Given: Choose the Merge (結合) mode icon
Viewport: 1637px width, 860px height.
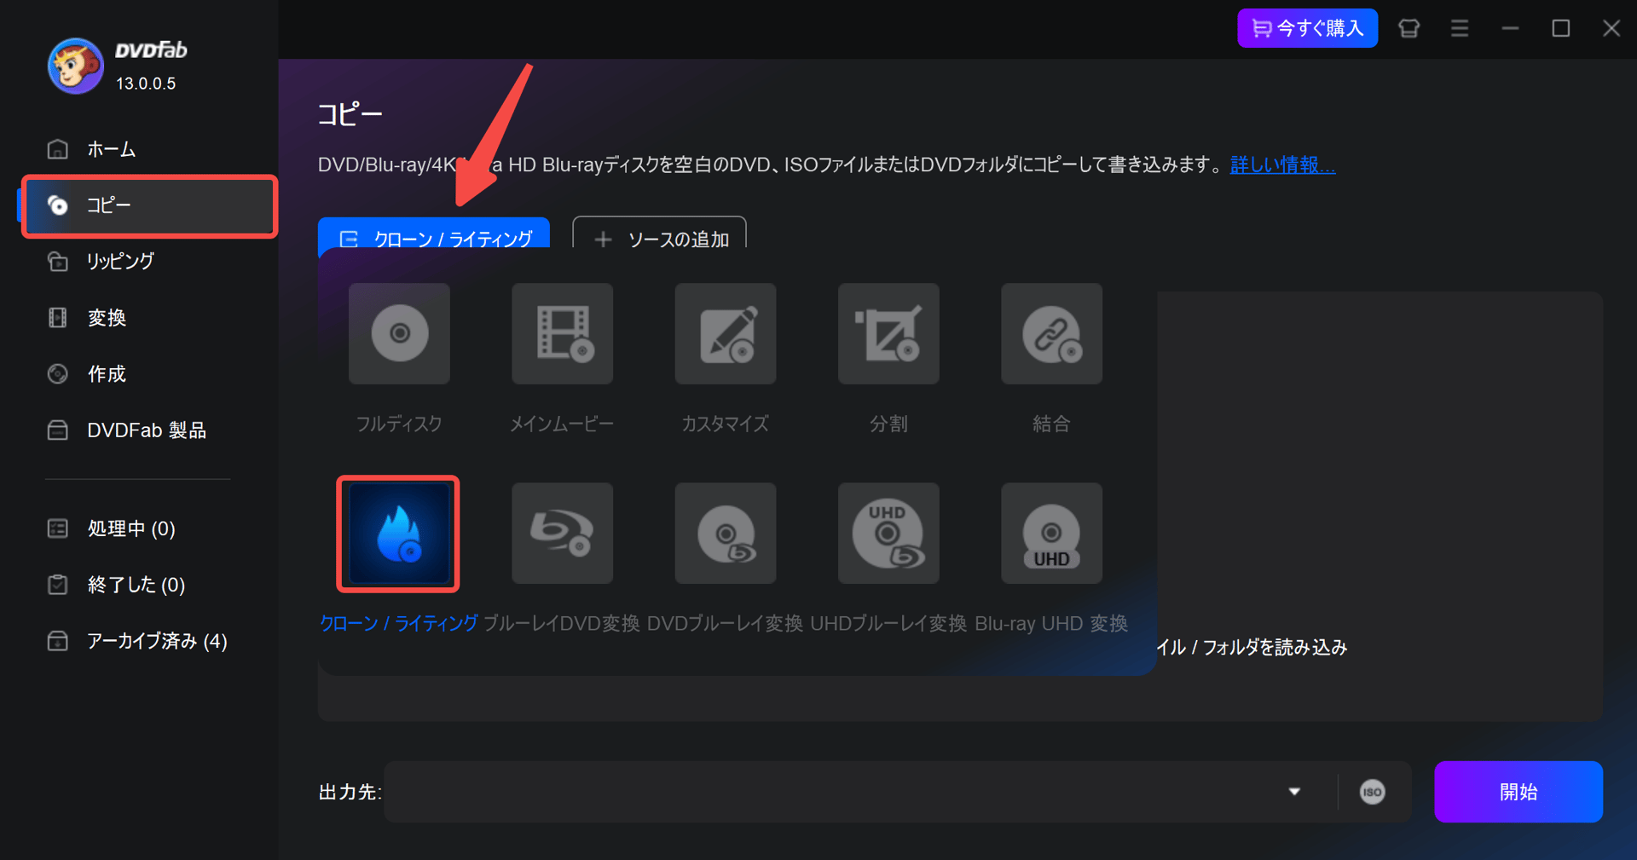Looking at the screenshot, I should 1051,333.
